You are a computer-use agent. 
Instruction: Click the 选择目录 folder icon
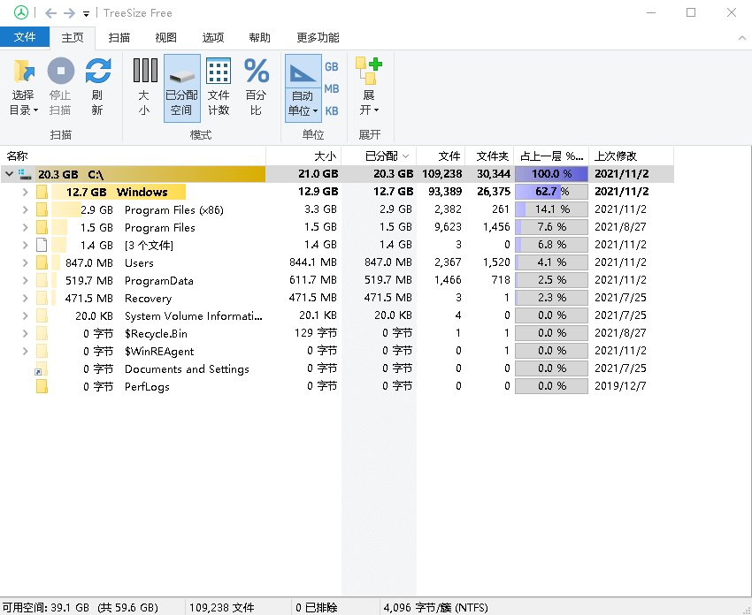click(24, 72)
